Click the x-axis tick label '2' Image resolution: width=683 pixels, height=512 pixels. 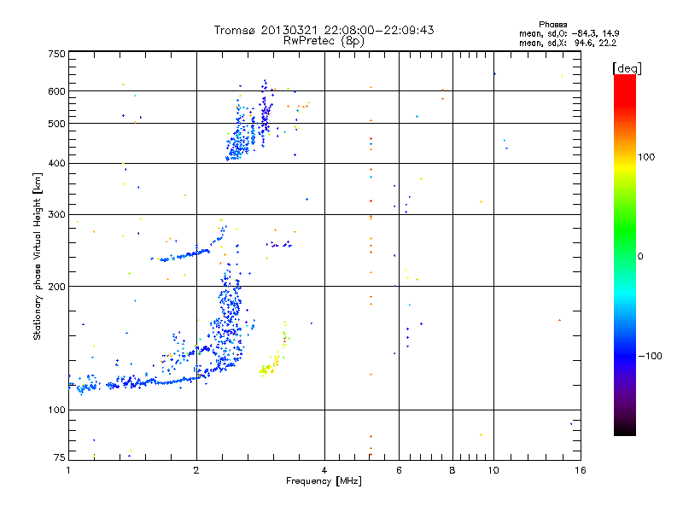pyautogui.click(x=196, y=470)
